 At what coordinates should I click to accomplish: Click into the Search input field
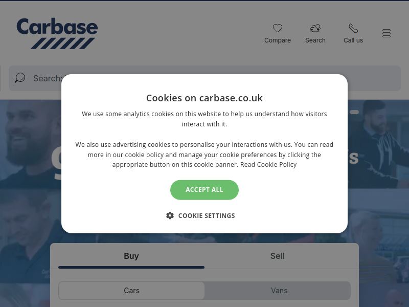pyautogui.click(x=204, y=78)
